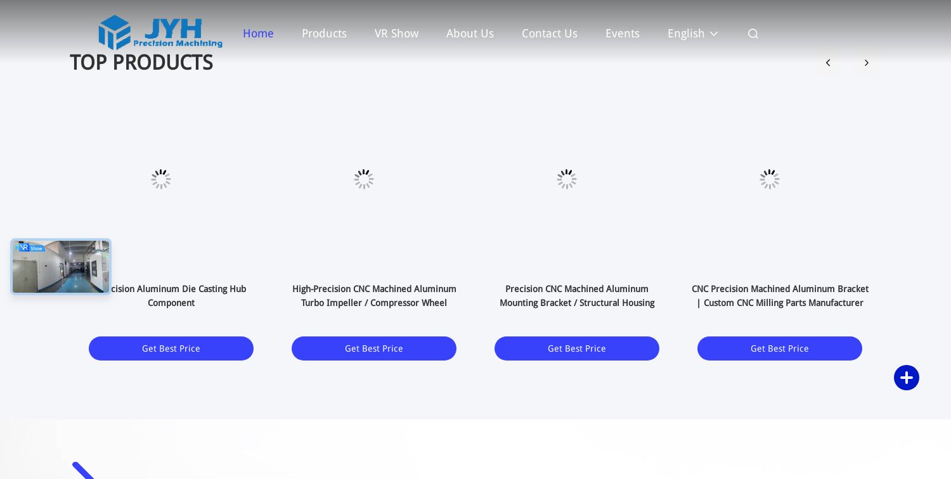Expand the English language dropdown
The width and height of the screenshot is (951, 479).
(692, 34)
